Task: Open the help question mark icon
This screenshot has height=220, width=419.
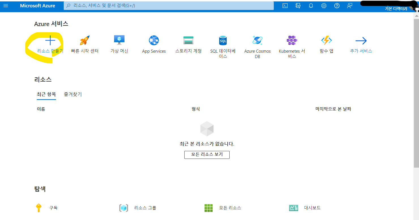Action: point(337,6)
